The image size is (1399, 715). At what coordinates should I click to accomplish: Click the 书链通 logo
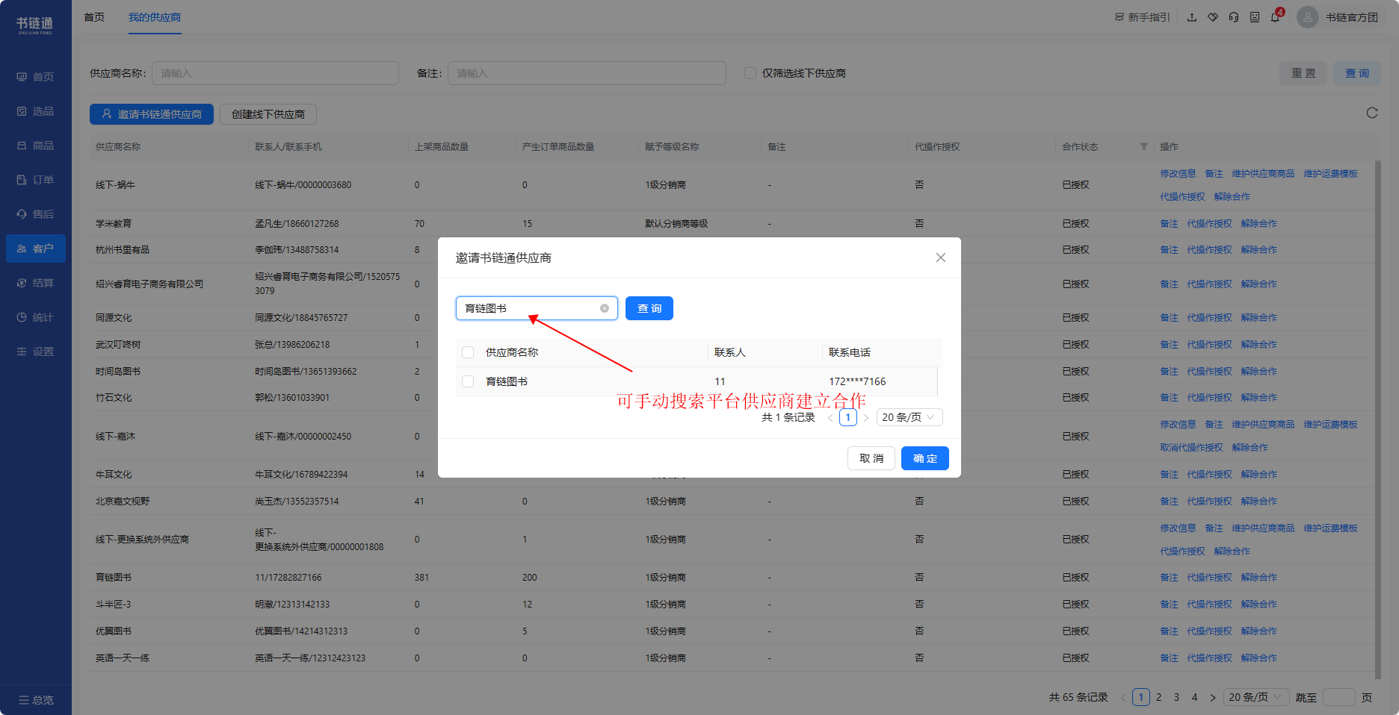(x=35, y=25)
